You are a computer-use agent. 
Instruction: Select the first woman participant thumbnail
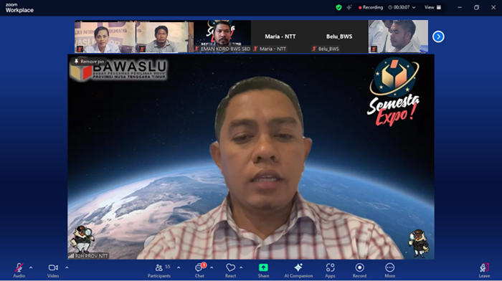click(105, 37)
